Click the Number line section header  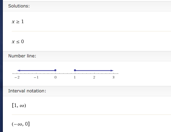tap(22, 56)
